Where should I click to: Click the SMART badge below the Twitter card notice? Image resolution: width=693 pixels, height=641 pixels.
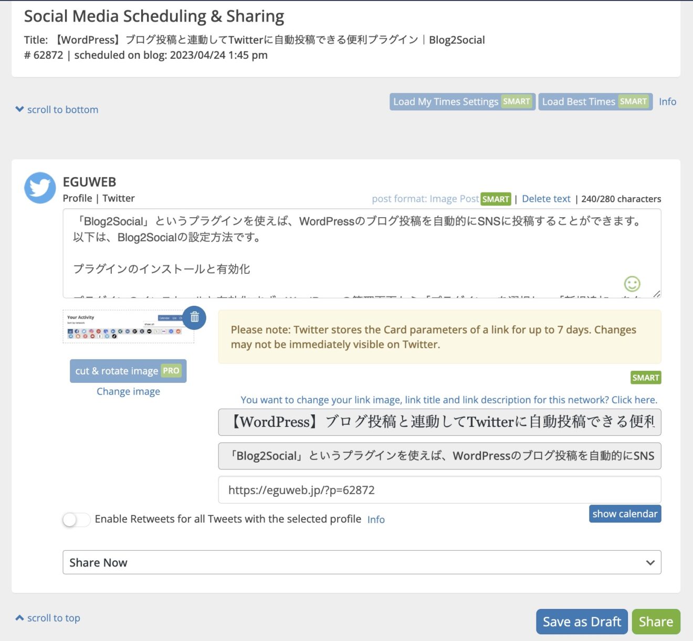point(645,377)
